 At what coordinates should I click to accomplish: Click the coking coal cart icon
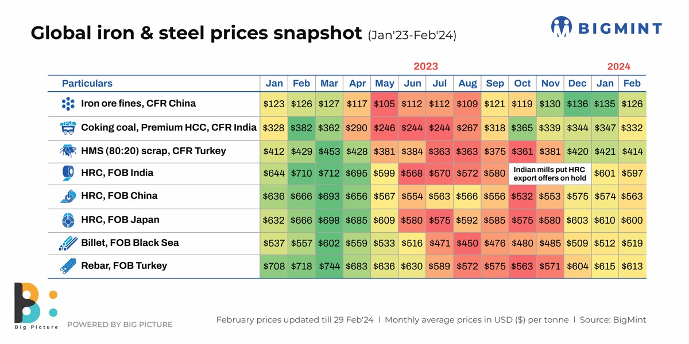pos(68,127)
